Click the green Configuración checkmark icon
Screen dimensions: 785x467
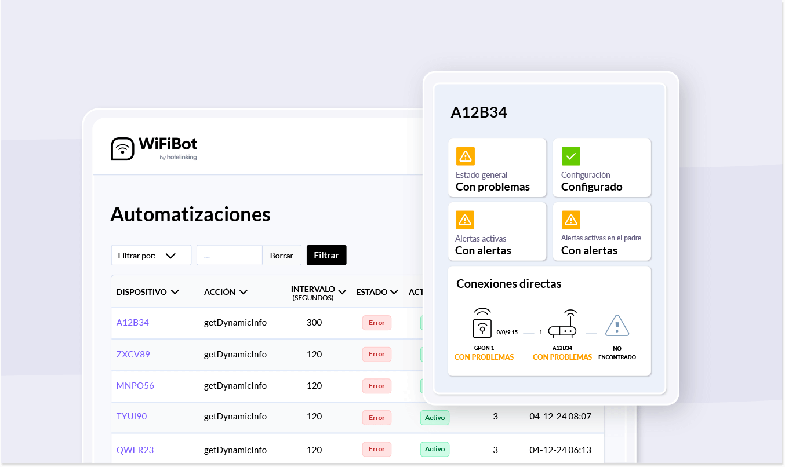point(571,156)
